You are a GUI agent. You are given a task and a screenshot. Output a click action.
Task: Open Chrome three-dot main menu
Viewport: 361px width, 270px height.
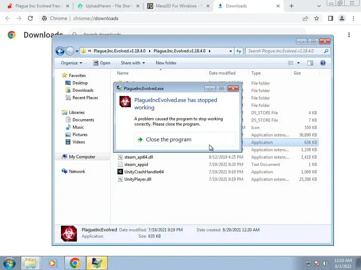[353, 18]
